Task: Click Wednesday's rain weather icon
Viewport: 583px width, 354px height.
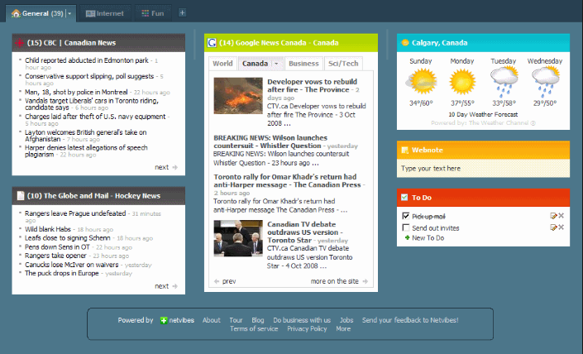Action: coord(546,81)
